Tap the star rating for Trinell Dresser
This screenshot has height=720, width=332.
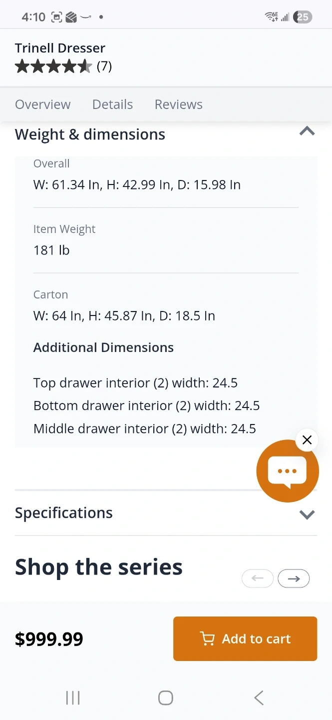[x=53, y=66]
